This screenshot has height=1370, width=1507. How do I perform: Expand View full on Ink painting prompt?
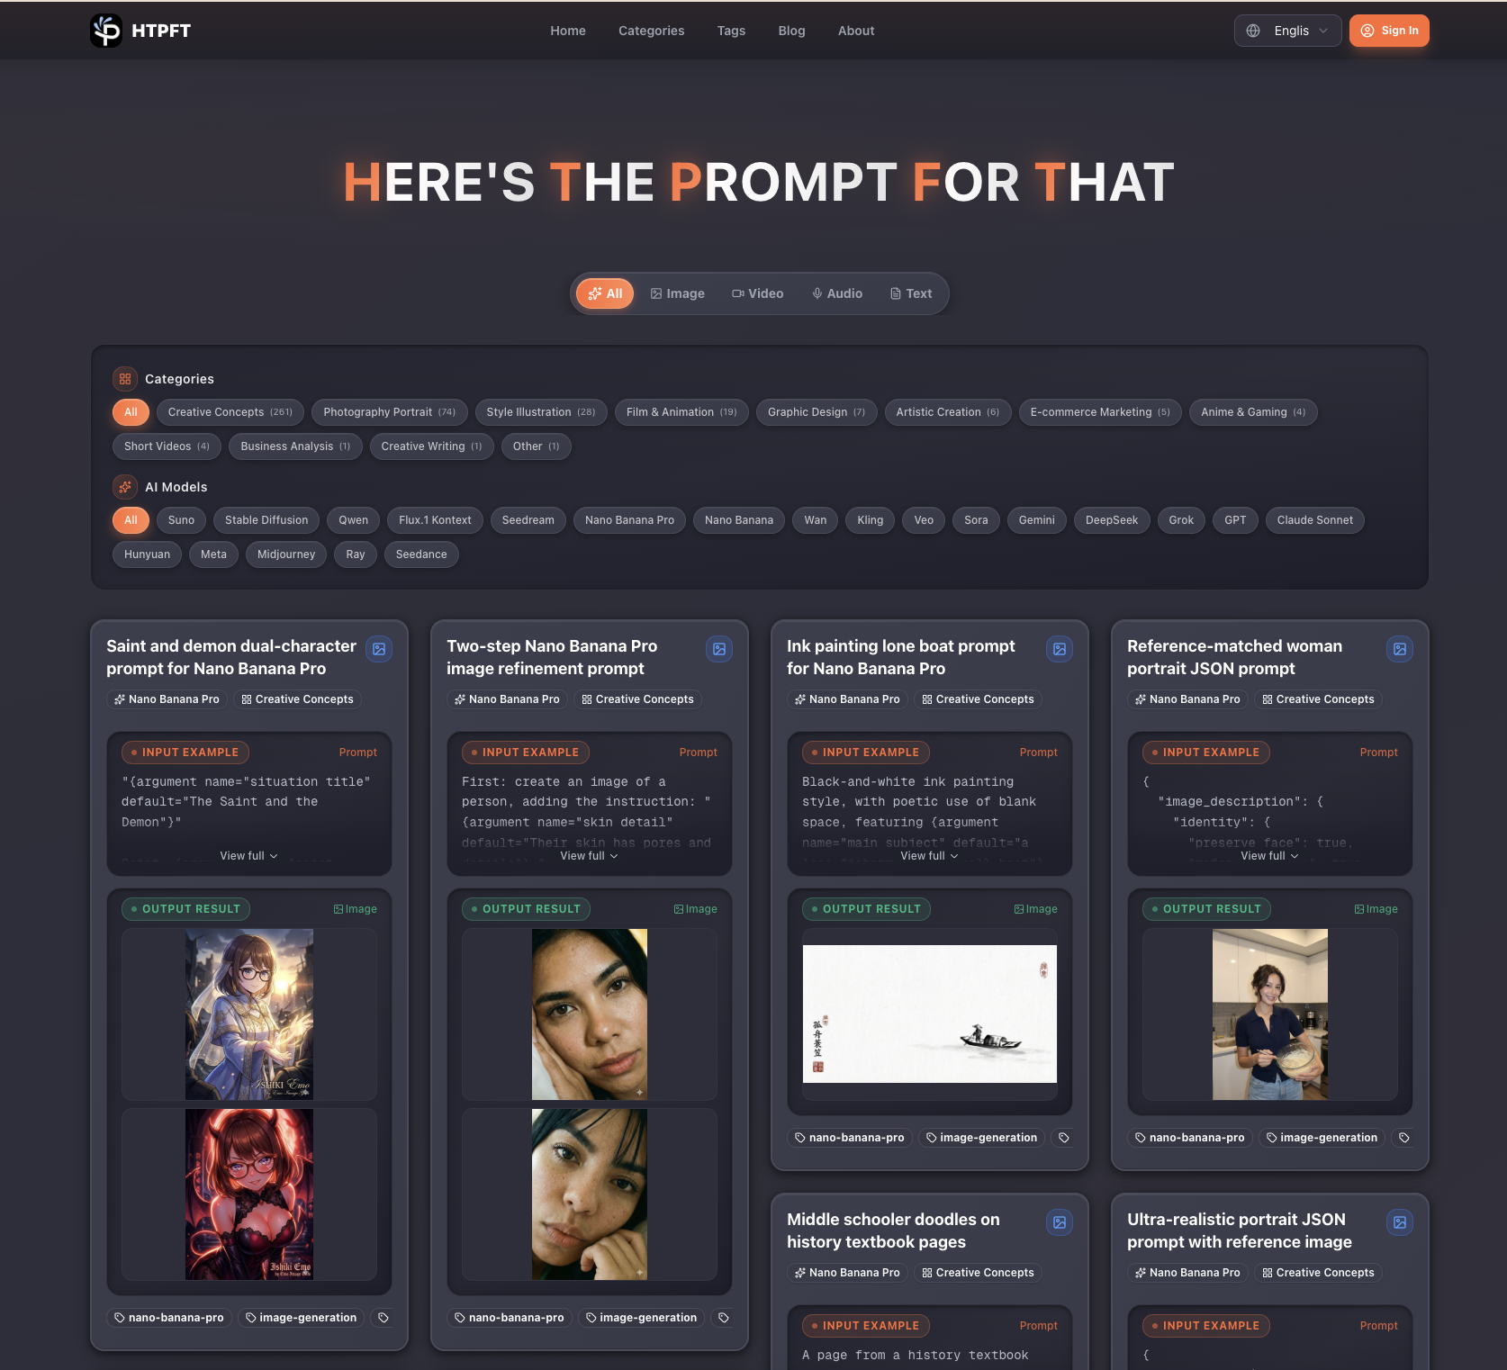[930, 856]
